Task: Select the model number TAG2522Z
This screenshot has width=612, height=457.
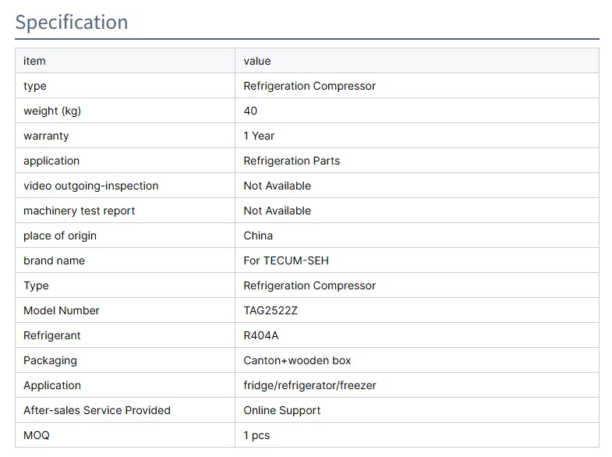Action: click(x=271, y=310)
